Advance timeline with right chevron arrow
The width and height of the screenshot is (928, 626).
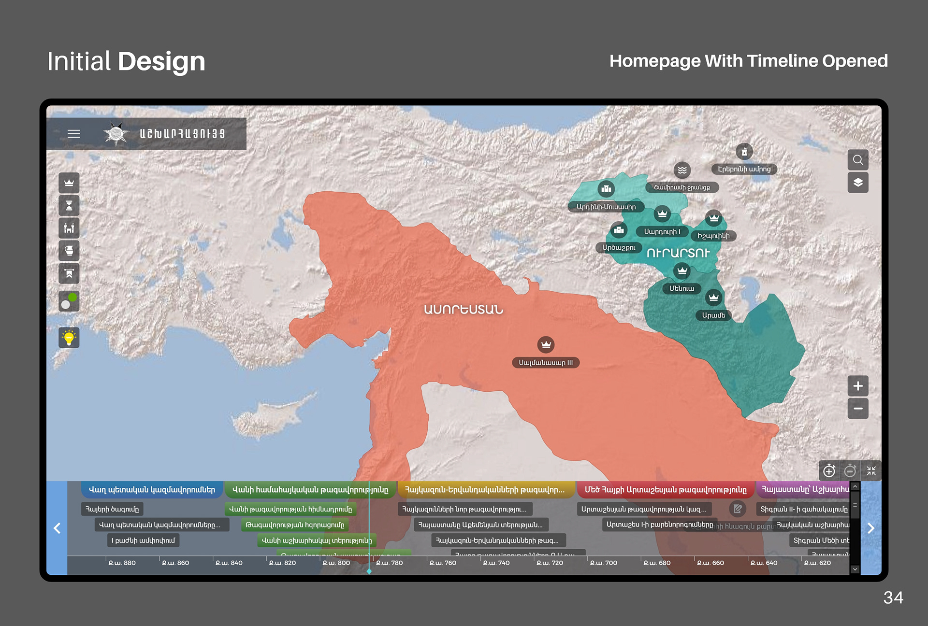pyautogui.click(x=871, y=528)
